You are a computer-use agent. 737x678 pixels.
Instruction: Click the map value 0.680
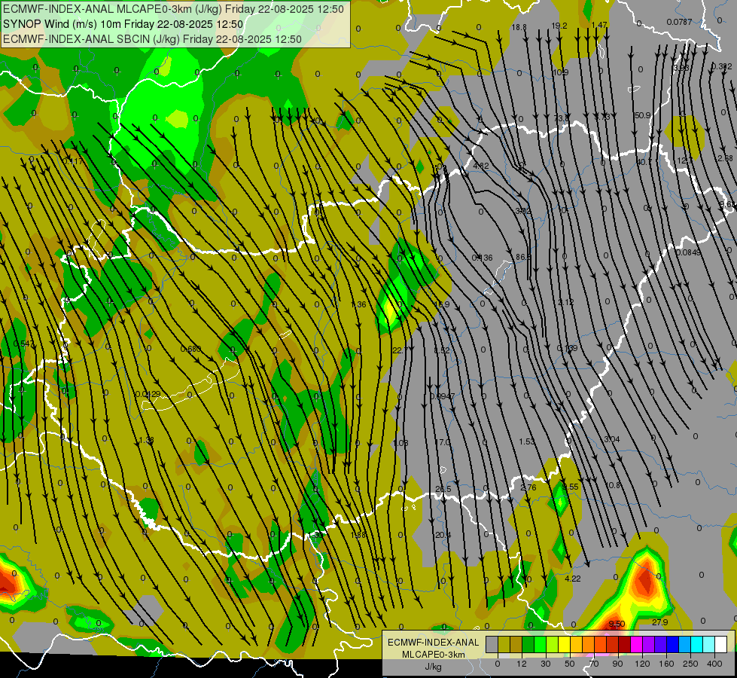tap(190, 349)
